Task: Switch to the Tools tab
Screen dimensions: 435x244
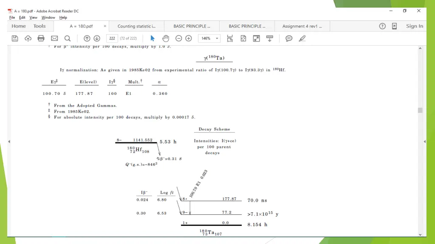Action: click(x=40, y=26)
